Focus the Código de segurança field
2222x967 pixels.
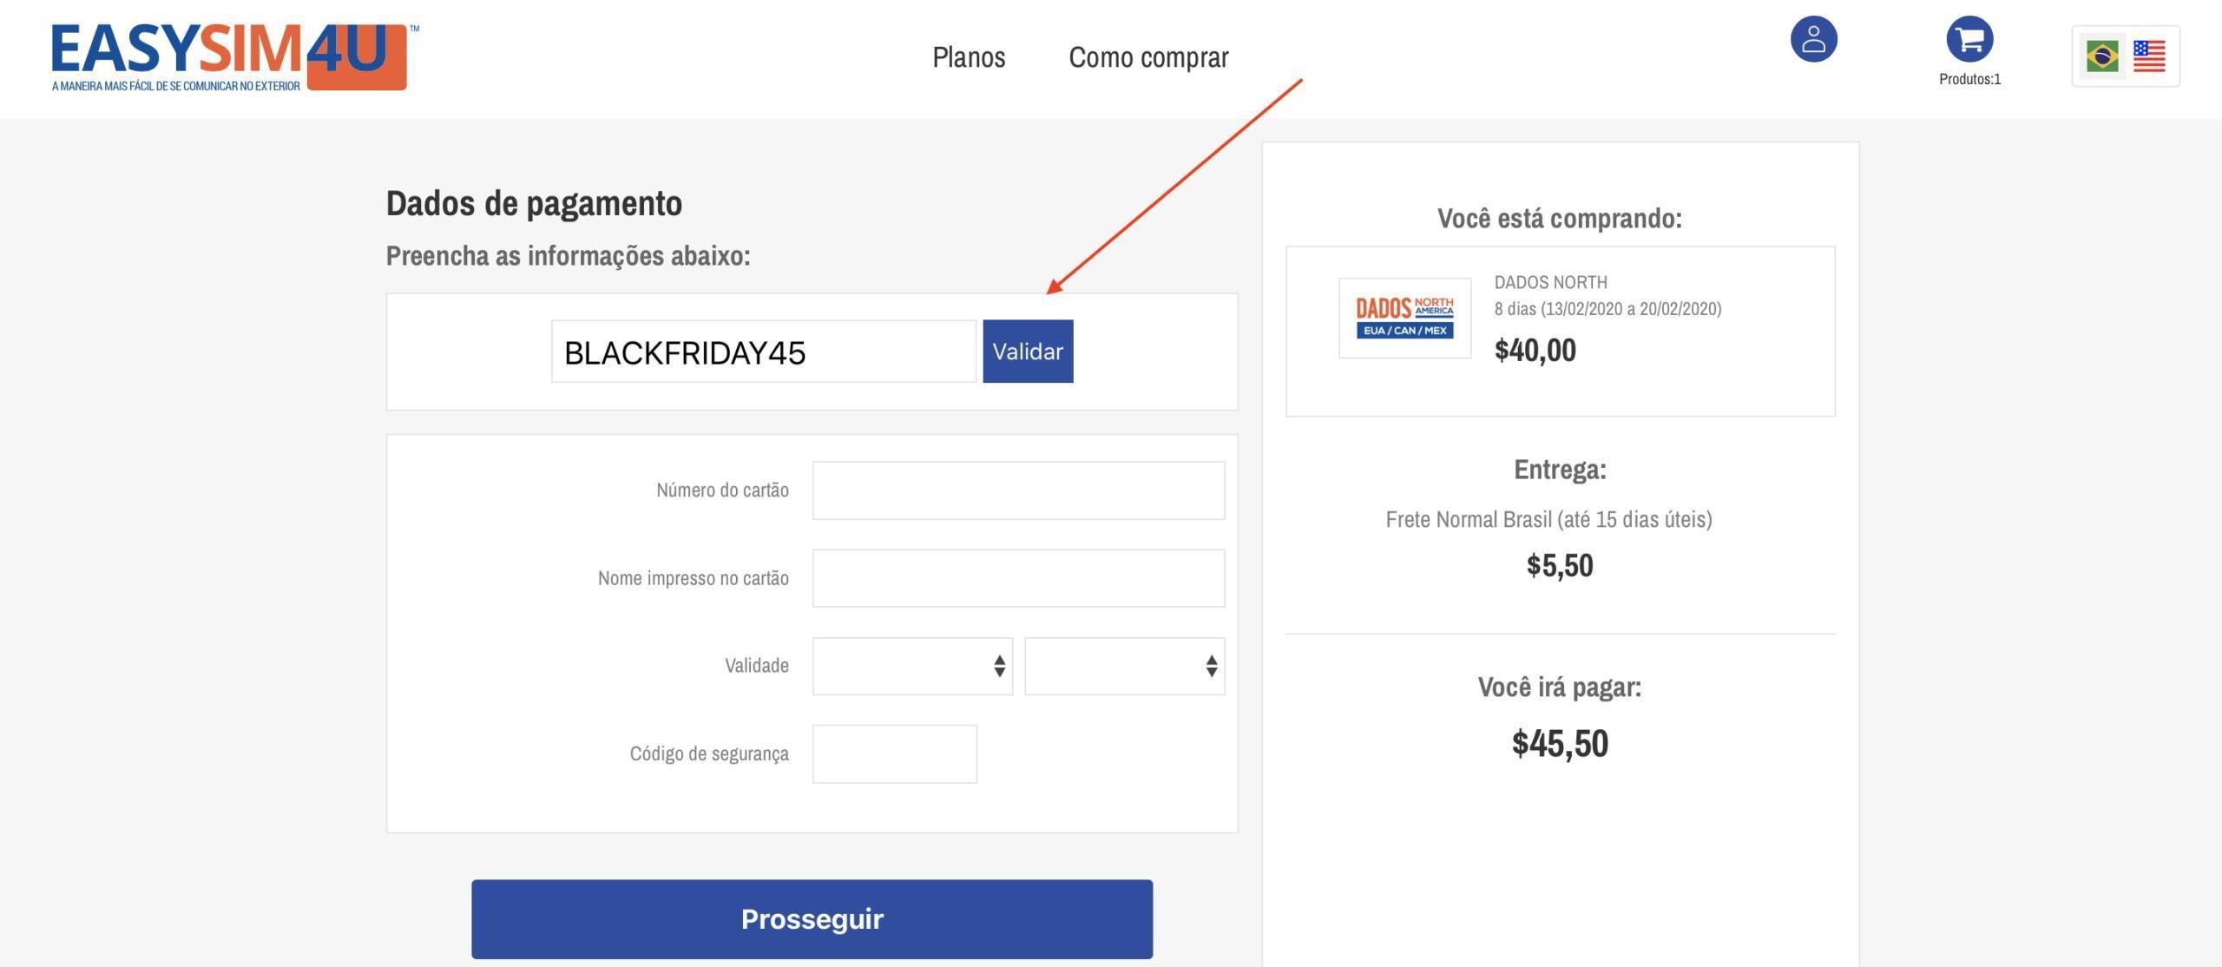click(x=894, y=753)
